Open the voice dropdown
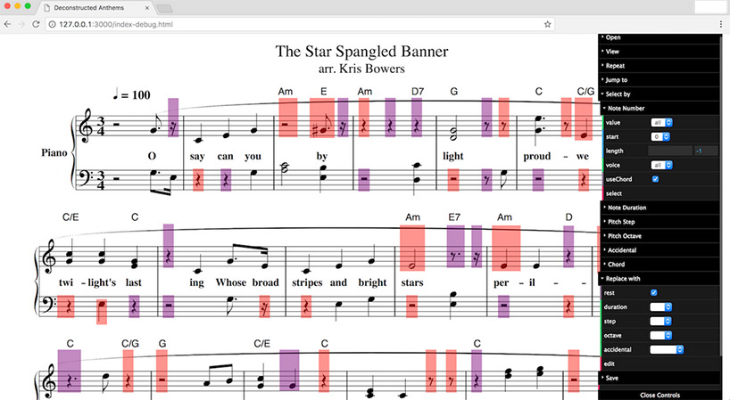 click(661, 165)
